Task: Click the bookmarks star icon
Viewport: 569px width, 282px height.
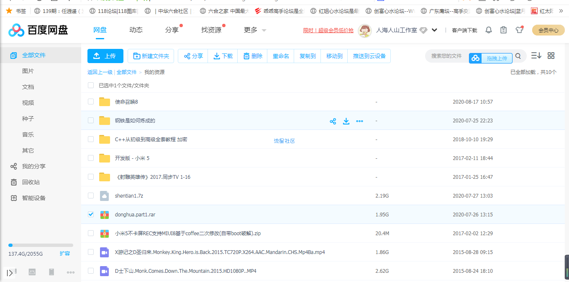Action: click(9, 10)
